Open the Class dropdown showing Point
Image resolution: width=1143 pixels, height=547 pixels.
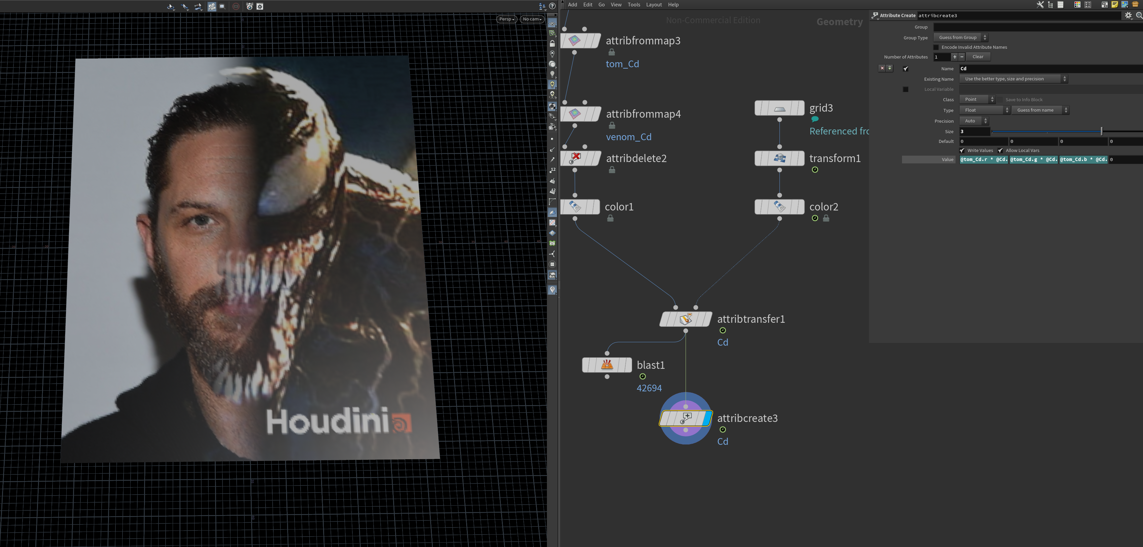[977, 99]
